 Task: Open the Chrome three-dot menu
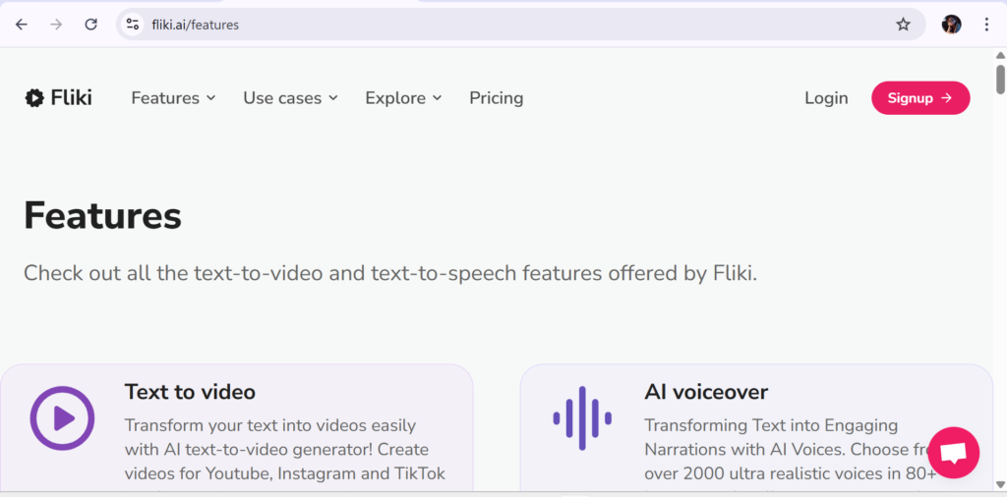pyautogui.click(x=986, y=25)
